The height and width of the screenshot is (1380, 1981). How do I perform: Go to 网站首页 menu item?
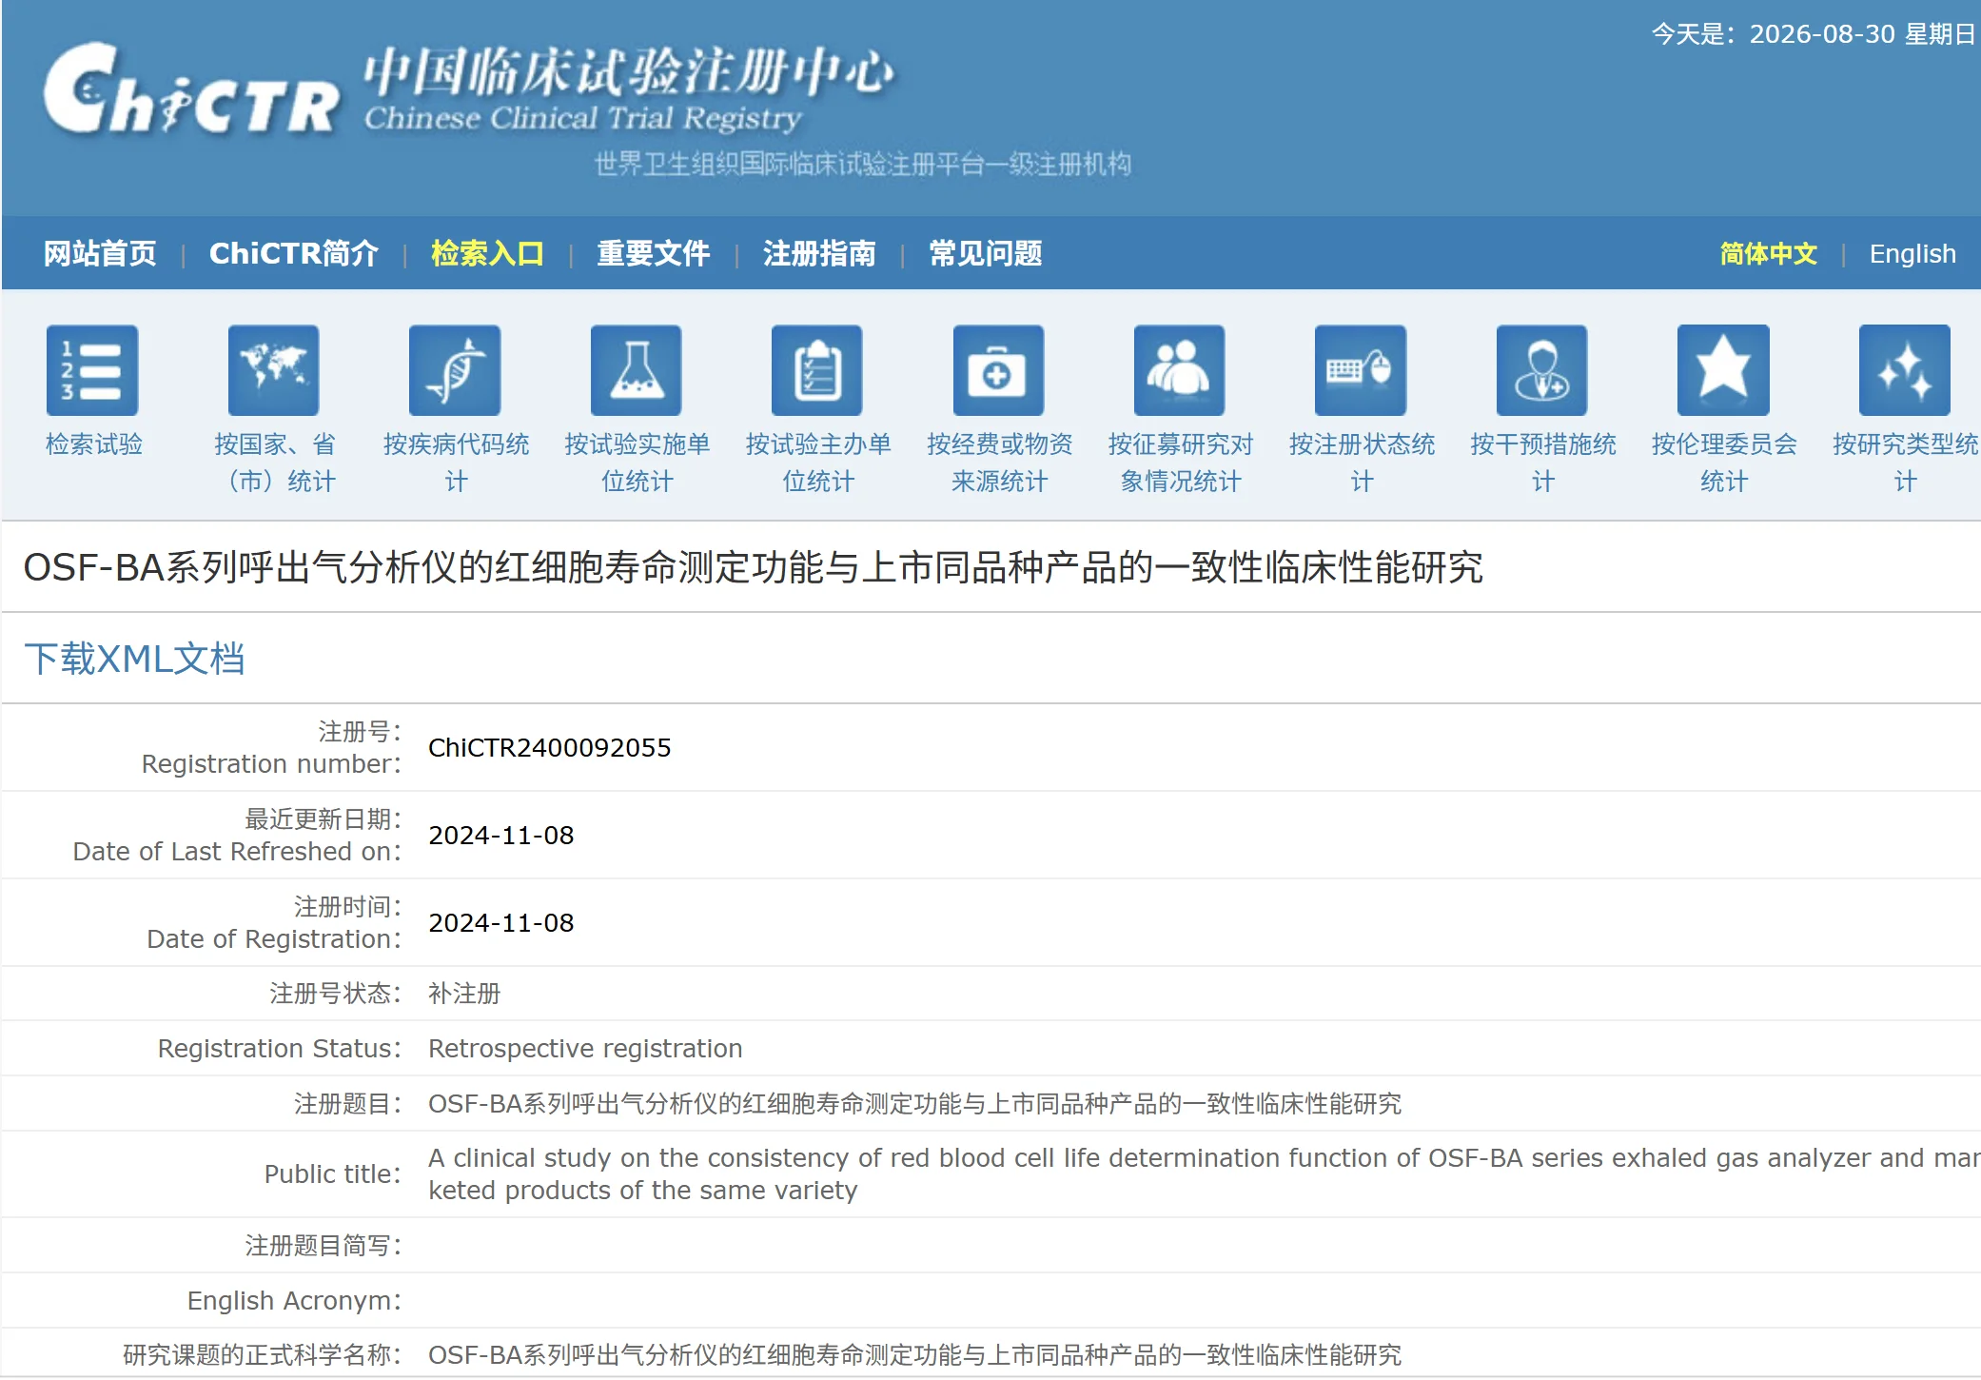pos(100,253)
